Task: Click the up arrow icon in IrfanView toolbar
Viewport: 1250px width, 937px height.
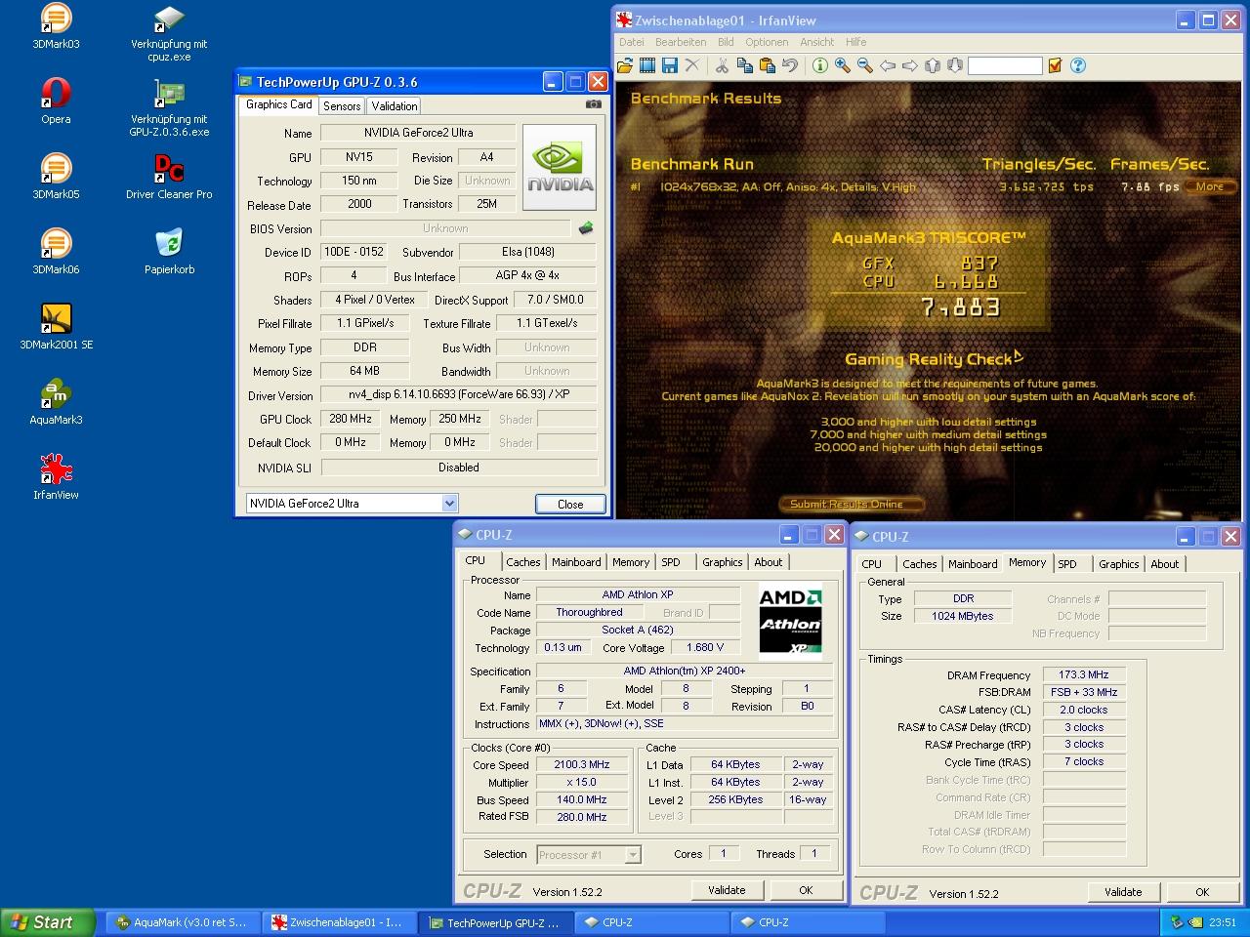Action: point(932,65)
